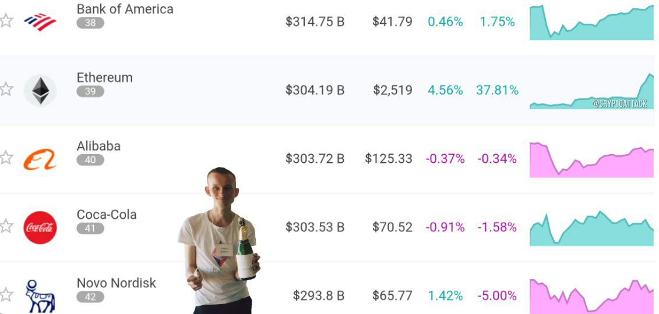Click the Coca-Cola red logo
The width and height of the screenshot is (659, 314).
click(x=40, y=227)
